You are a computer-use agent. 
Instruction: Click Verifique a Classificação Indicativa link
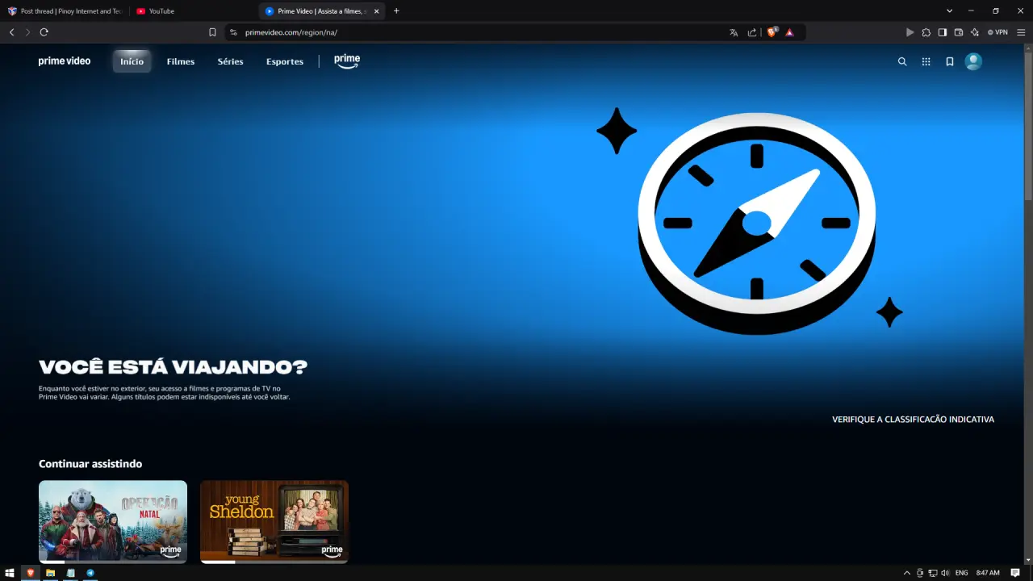point(913,420)
